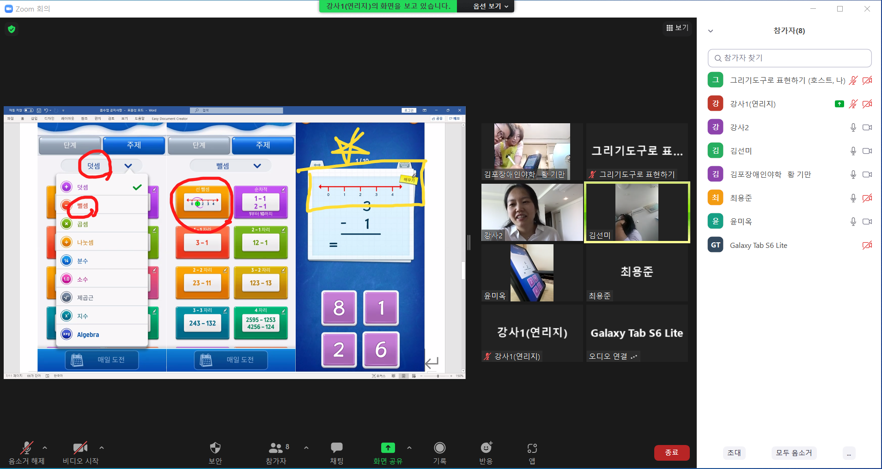
Task: Open the Reactions smiley icon
Action: click(x=486, y=447)
